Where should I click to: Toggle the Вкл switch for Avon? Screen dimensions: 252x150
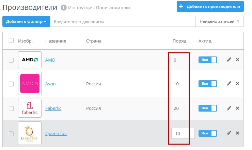(x=208, y=84)
